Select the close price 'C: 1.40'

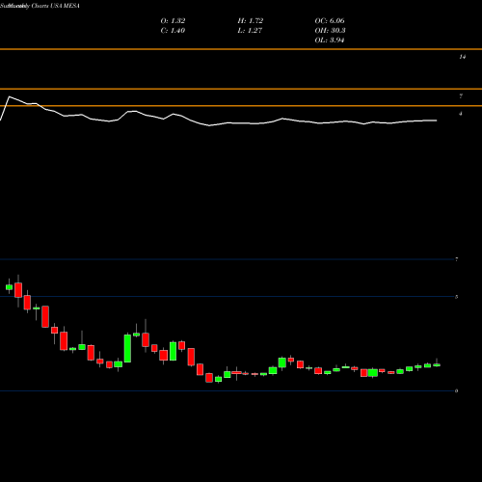173,31
